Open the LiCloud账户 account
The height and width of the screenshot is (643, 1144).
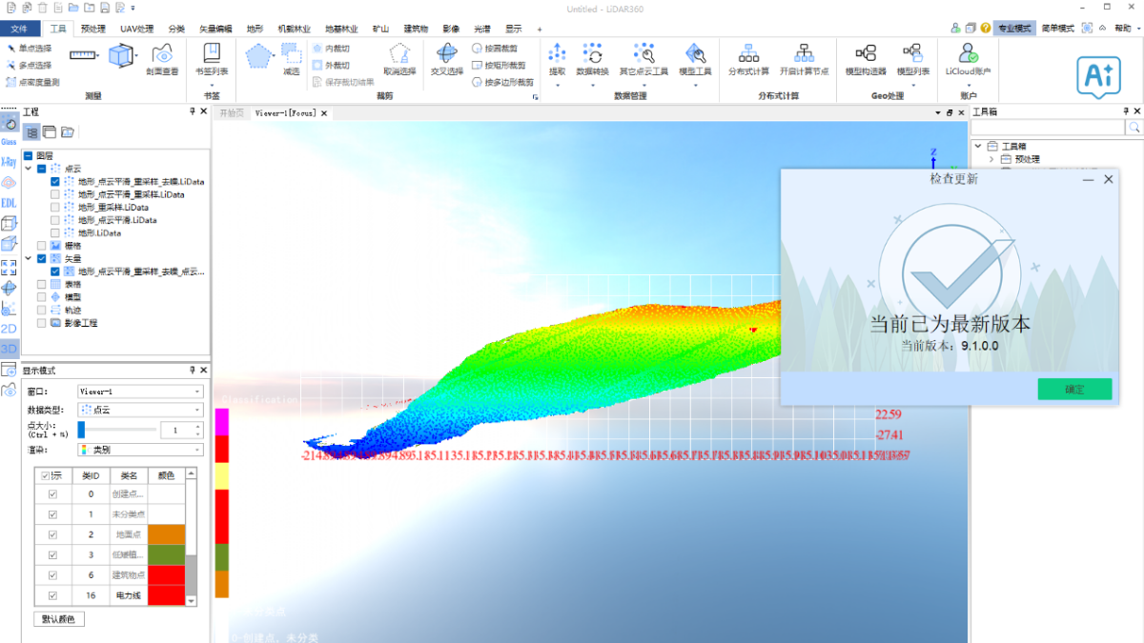pos(968,59)
